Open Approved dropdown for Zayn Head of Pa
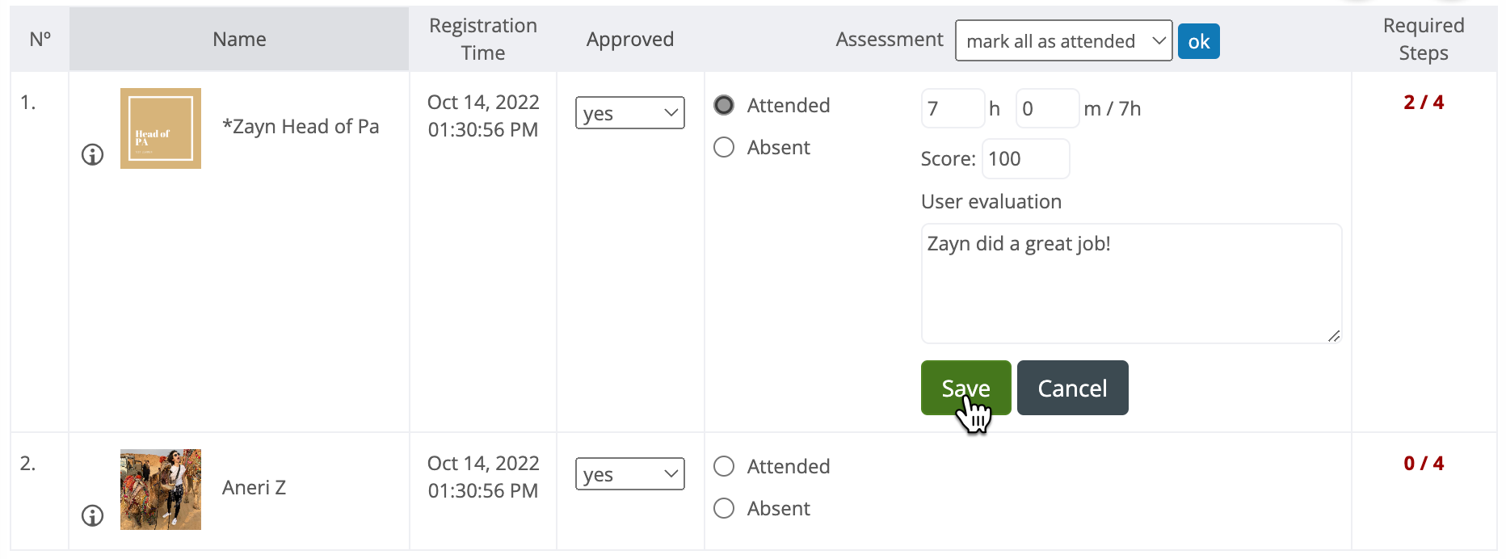The image size is (1506, 559). [630, 112]
